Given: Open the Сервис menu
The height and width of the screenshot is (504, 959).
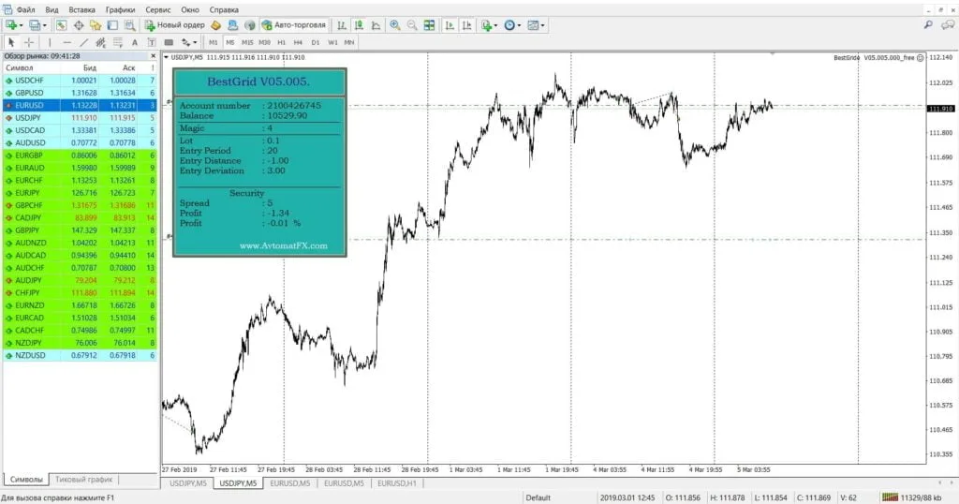Looking at the screenshot, I should tap(157, 9).
